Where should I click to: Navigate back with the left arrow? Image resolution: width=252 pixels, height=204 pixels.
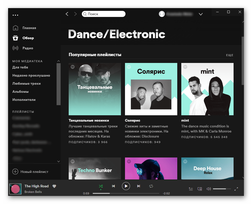click(67, 14)
